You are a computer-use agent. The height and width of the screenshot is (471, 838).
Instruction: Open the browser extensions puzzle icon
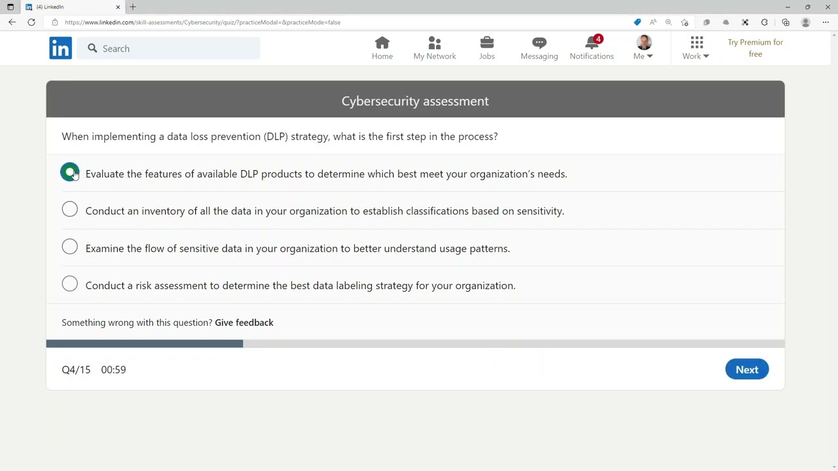[764, 22]
